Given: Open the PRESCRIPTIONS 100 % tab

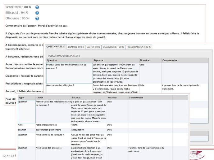Looking at the screenshot, I should pyautogui.click(x=139, y=47).
